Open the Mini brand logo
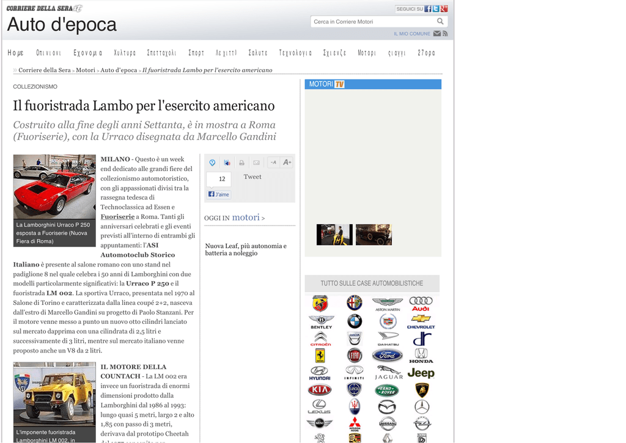This screenshot has width=626, height=443. coord(319,423)
